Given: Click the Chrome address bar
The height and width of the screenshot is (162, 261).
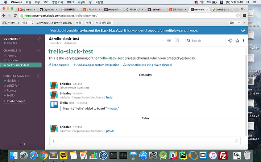Looking at the screenshot, I should [129, 16].
